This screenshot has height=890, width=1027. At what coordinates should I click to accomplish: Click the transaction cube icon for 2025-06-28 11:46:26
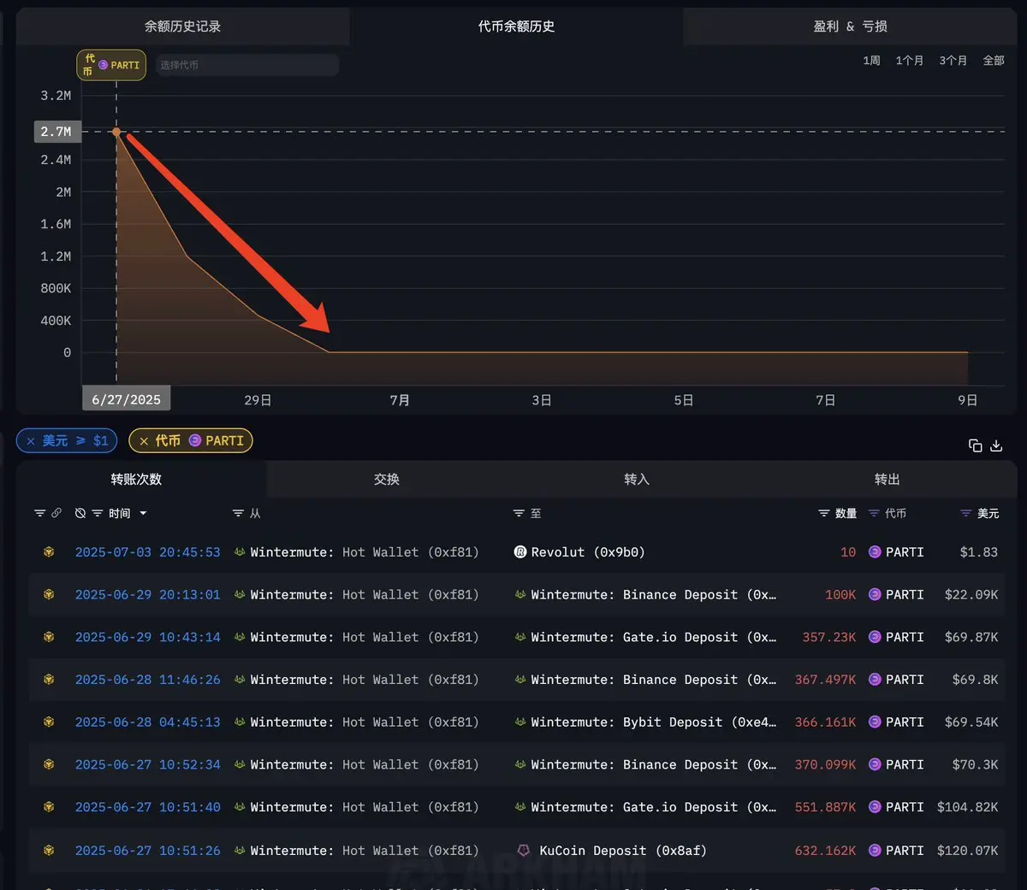pos(49,680)
